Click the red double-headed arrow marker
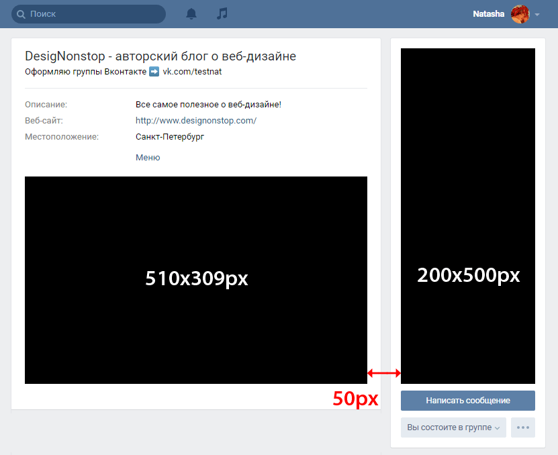 384,373
